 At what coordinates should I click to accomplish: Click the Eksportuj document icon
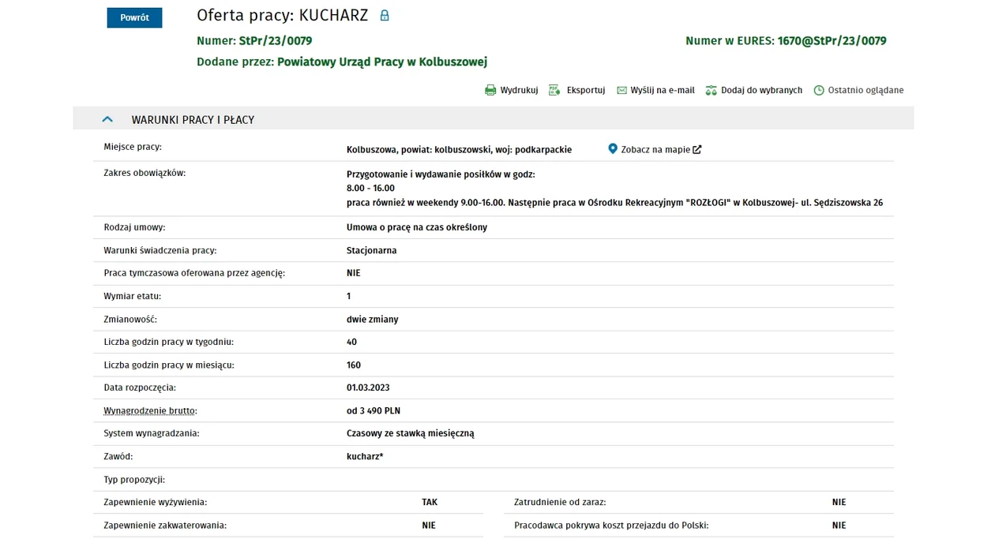click(554, 90)
